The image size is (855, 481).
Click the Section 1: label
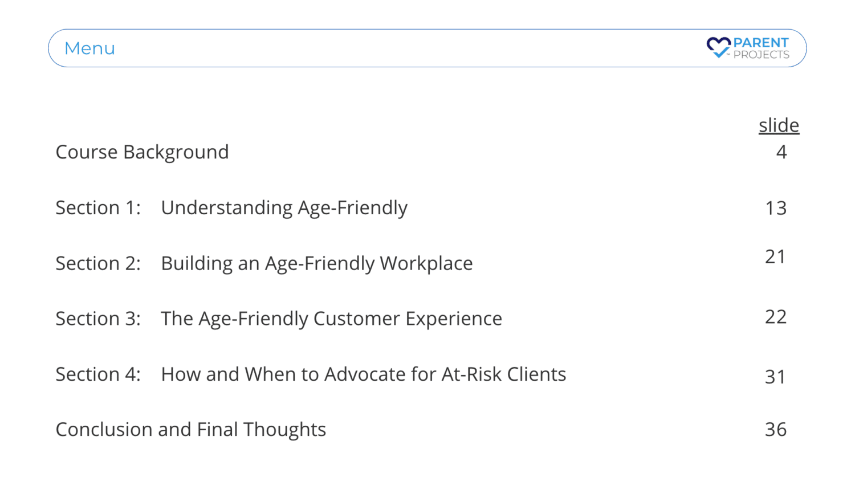tap(98, 208)
